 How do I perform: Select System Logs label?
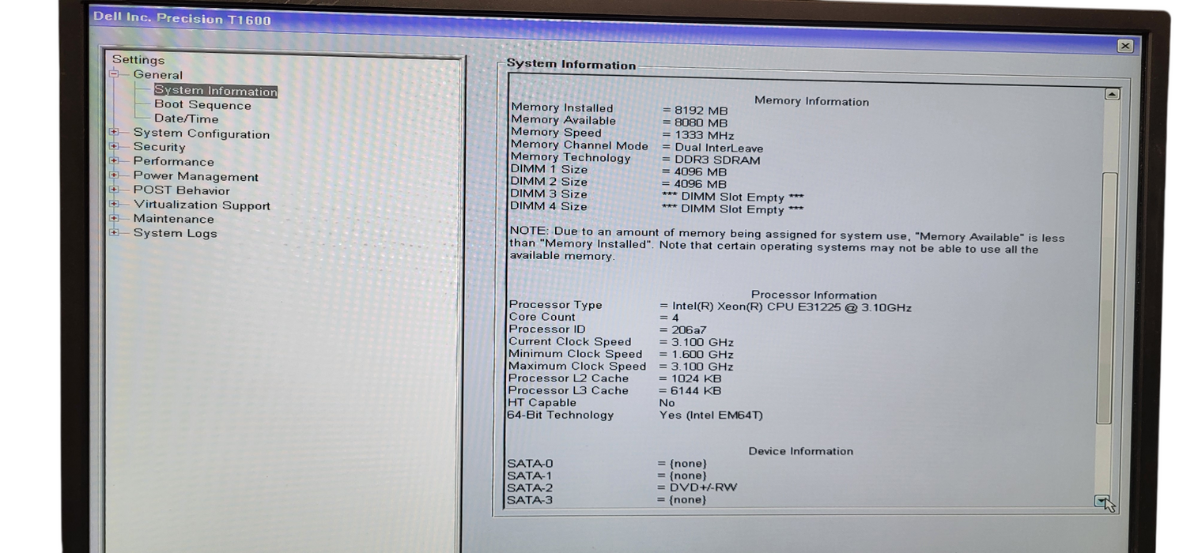pyautogui.click(x=175, y=233)
